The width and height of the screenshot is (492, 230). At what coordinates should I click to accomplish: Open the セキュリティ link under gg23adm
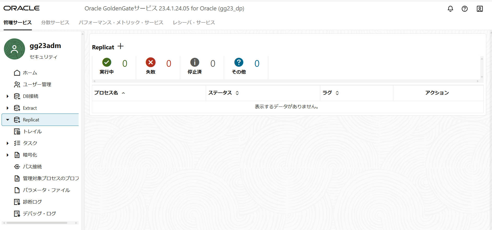[x=44, y=57]
